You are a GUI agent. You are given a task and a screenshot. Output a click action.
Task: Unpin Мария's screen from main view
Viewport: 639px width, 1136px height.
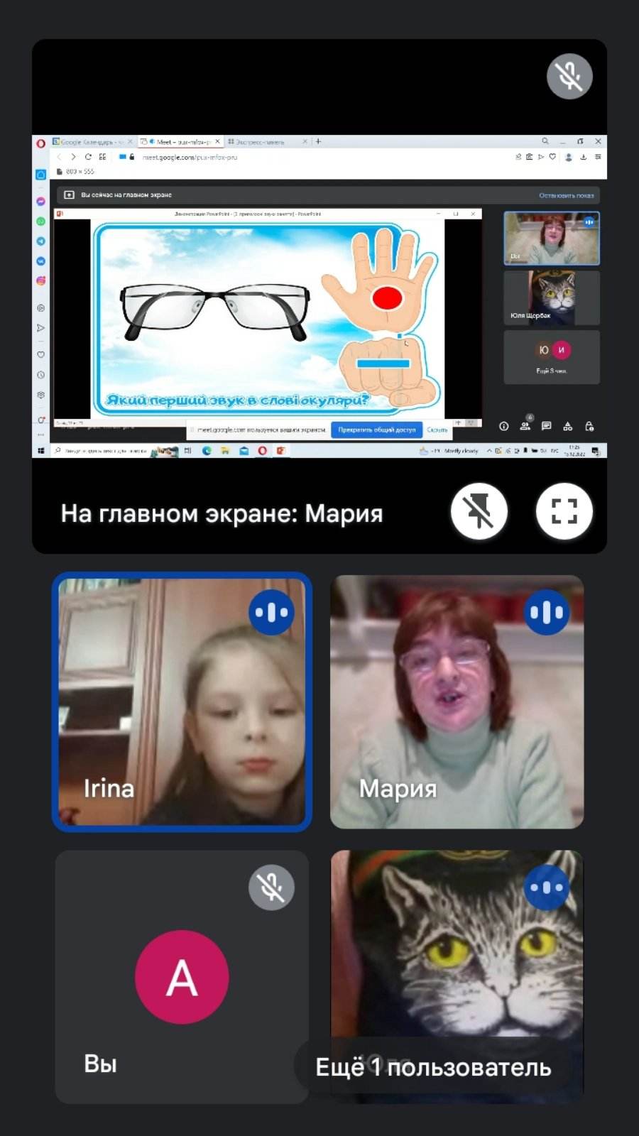479,511
